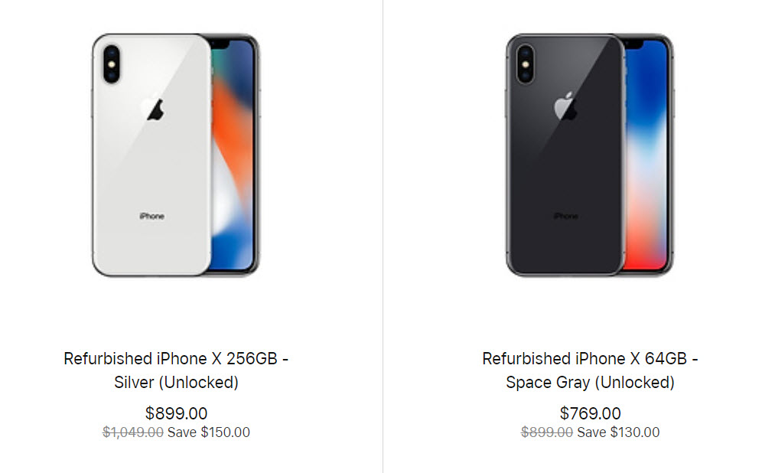Click the "iPhone" wordmark on the silver phone back

point(151,217)
